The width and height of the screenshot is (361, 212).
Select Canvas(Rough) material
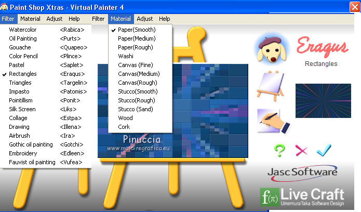point(140,83)
